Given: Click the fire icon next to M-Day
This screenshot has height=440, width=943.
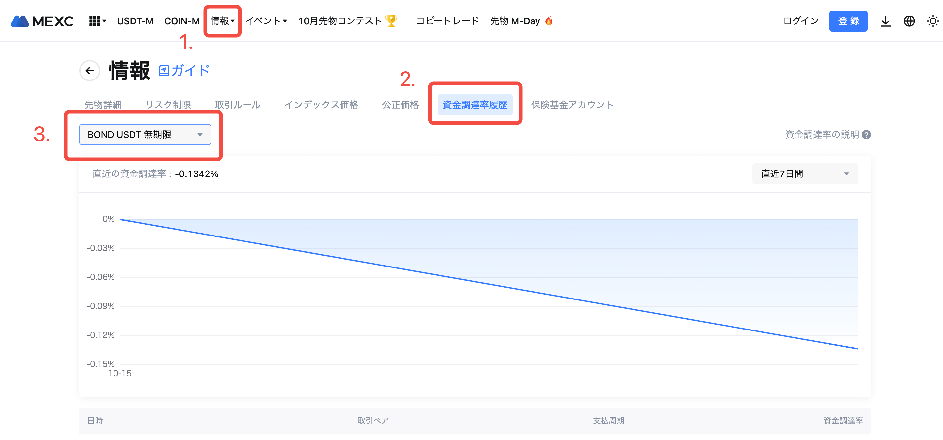Looking at the screenshot, I should [x=549, y=21].
